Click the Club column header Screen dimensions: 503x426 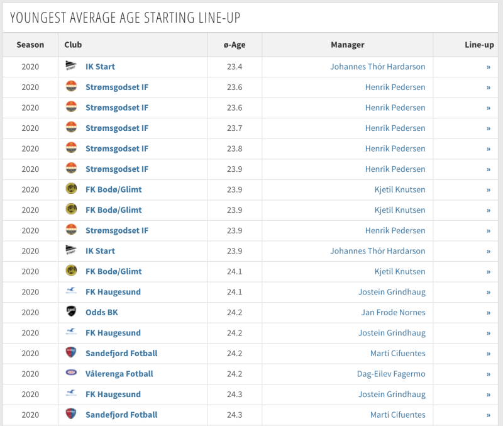pyautogui.click(x=73, y=45)
